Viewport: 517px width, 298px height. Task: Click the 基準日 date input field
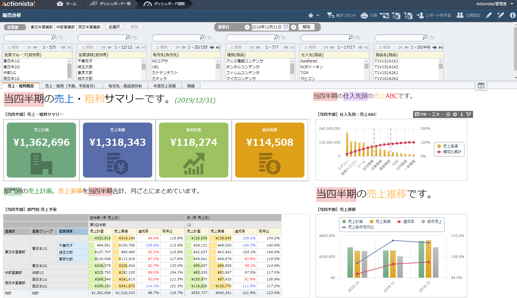[267, 27]
